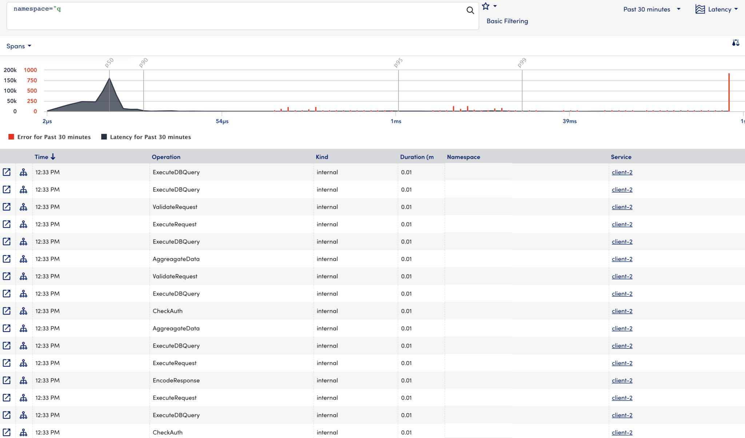The image size is (745, 438).
Task: Open the EncodeResponse span in a new tab
Action: 7,380
